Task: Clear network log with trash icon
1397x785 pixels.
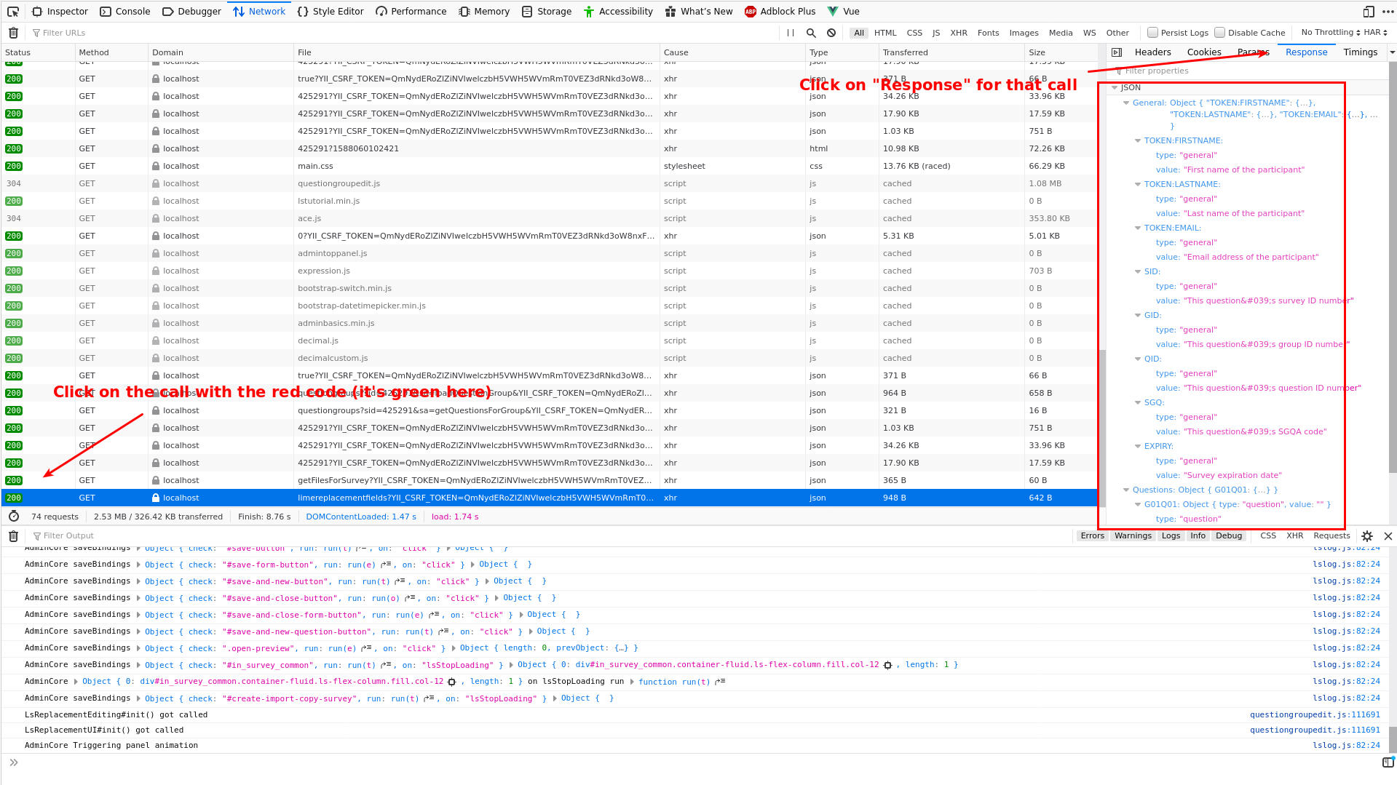Action: point(13,33)
